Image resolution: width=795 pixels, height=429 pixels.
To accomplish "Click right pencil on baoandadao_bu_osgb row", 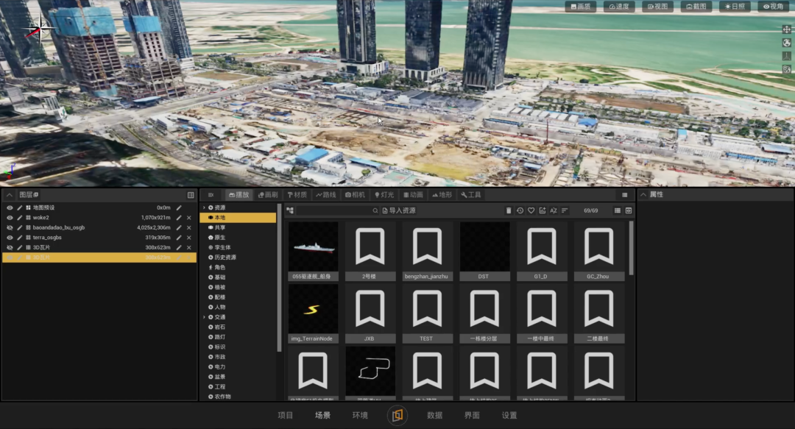I will [179, 227].
